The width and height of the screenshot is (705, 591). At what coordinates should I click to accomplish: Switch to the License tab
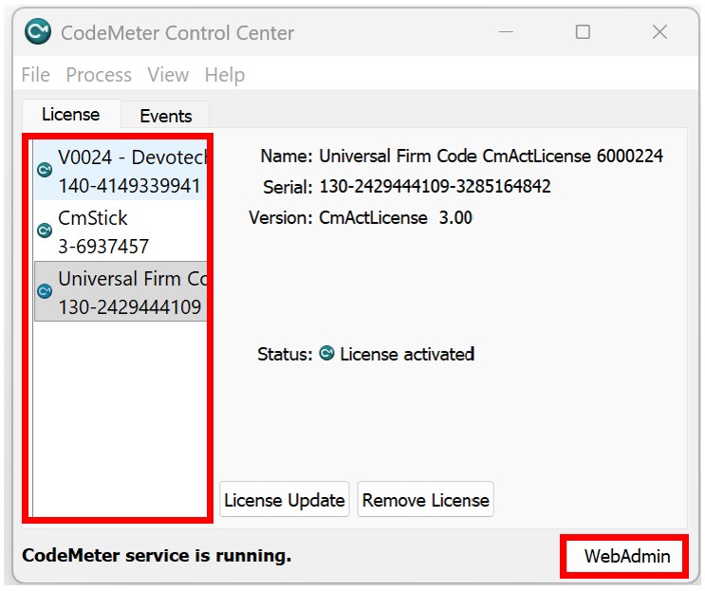(71, 114)
